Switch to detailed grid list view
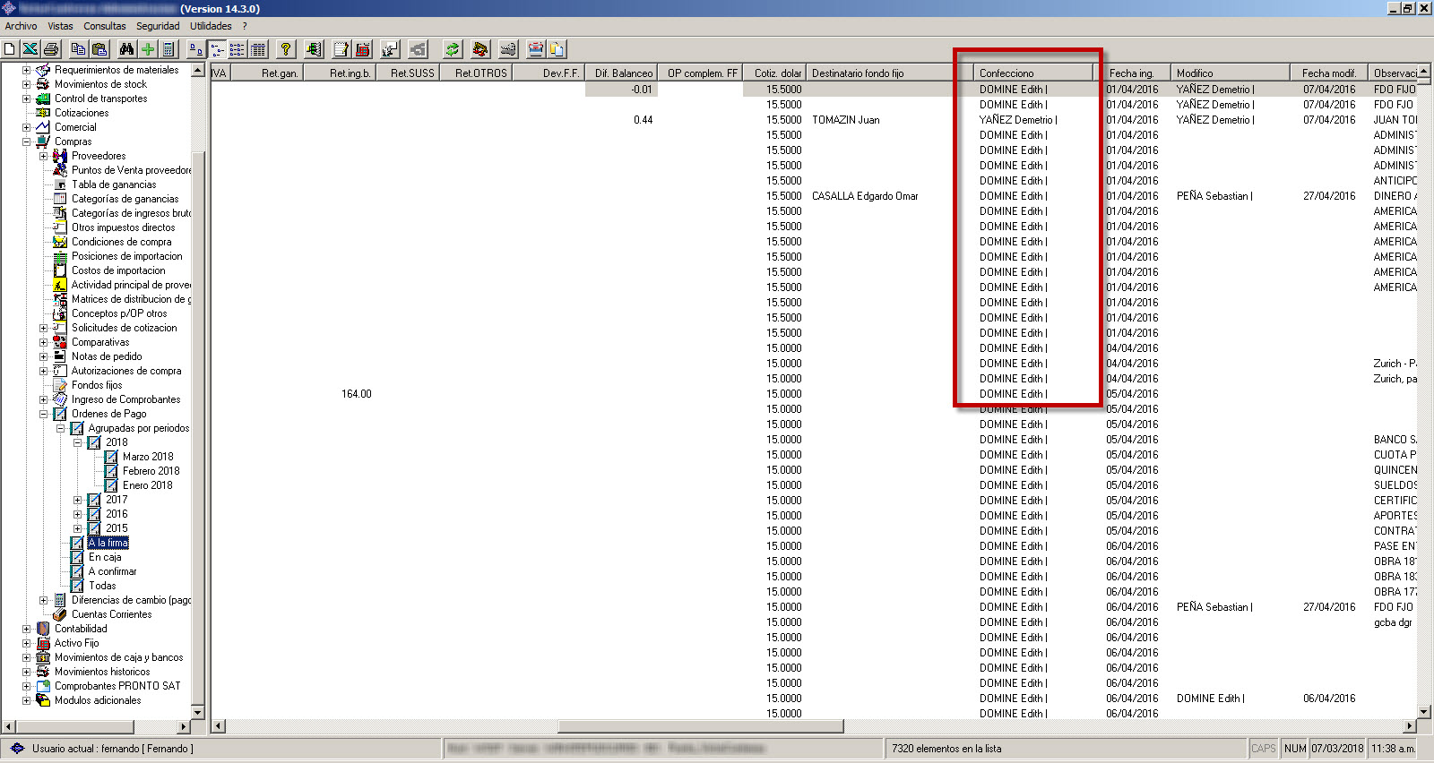 pyautogui.click(x=259, y=49)
